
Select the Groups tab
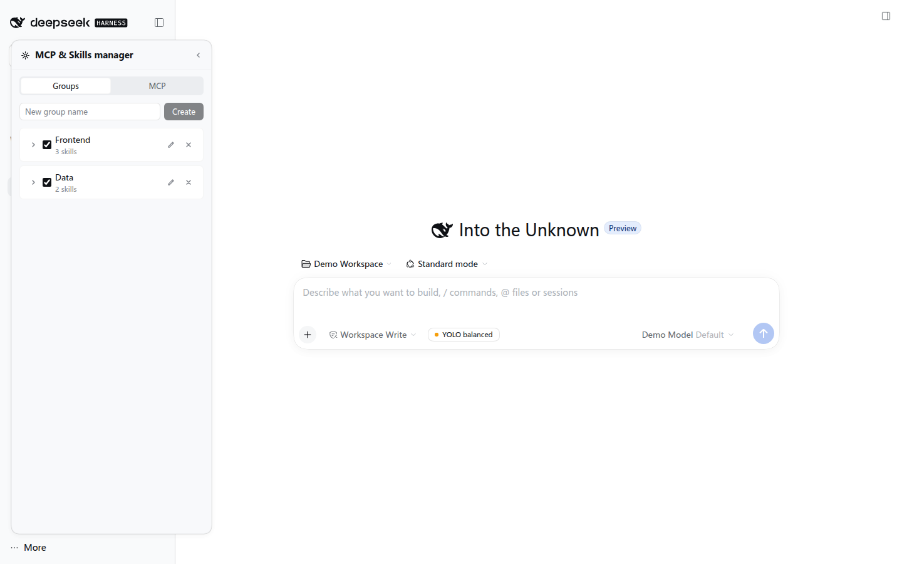click(x=66, y=86)
